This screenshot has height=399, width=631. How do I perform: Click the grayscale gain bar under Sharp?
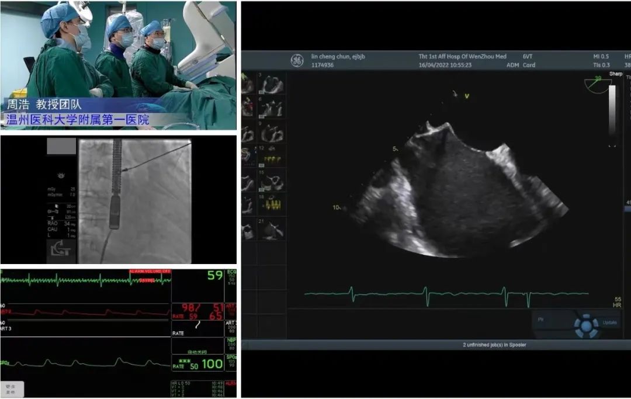point(612,116)
